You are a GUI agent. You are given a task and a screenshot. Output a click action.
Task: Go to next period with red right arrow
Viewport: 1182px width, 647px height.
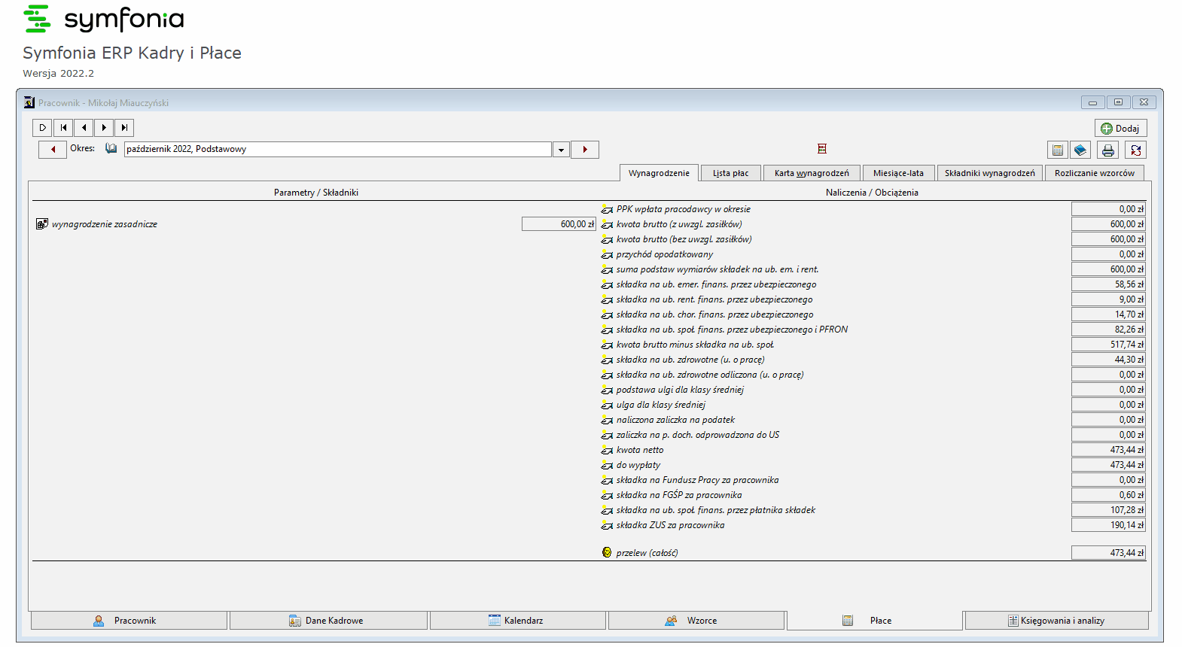[x=585, y=149]
